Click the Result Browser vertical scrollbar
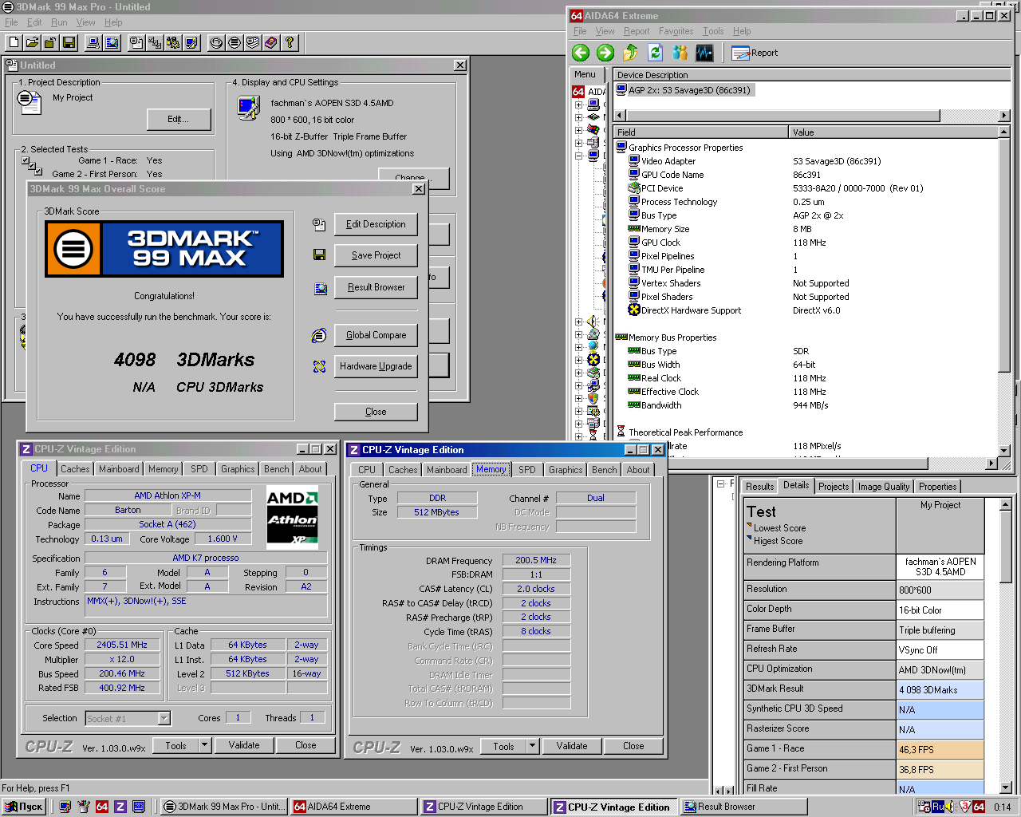1021x817 pixels. (x=1005, y=646)
